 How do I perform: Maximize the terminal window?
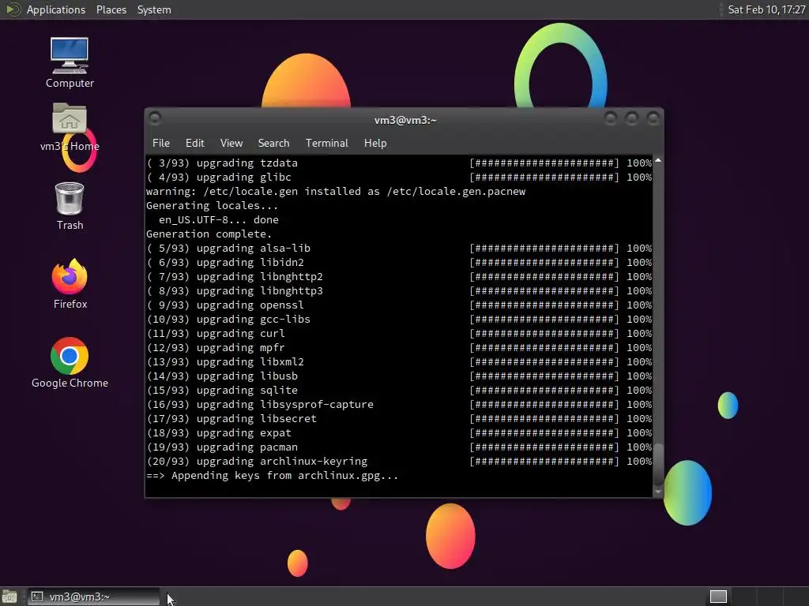pos(631,119)
